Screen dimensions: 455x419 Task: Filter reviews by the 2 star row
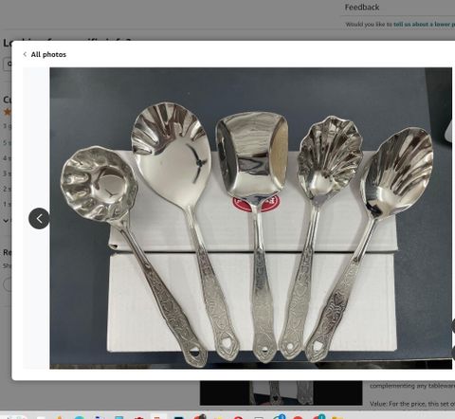tap(7, 189)
